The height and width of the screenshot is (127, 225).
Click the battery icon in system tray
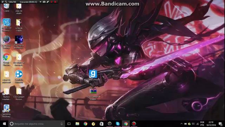(x=185, y=124)
